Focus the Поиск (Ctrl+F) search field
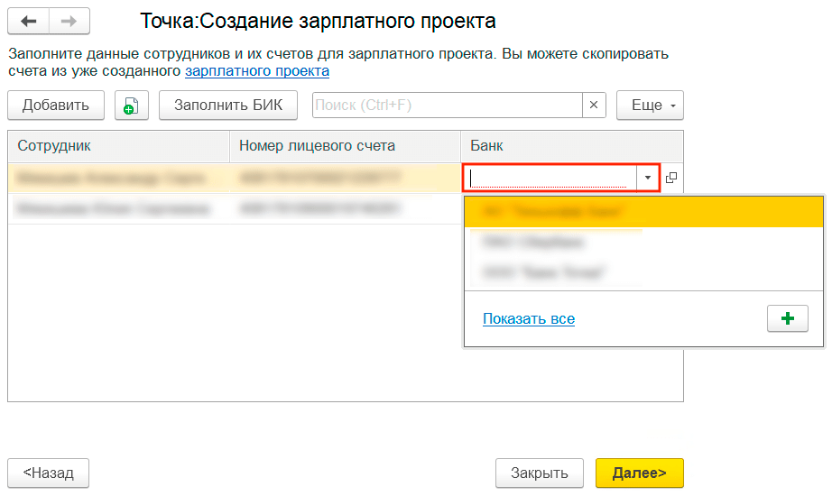 (447, 106)
